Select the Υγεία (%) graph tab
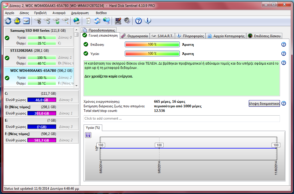 pos(93,128)
